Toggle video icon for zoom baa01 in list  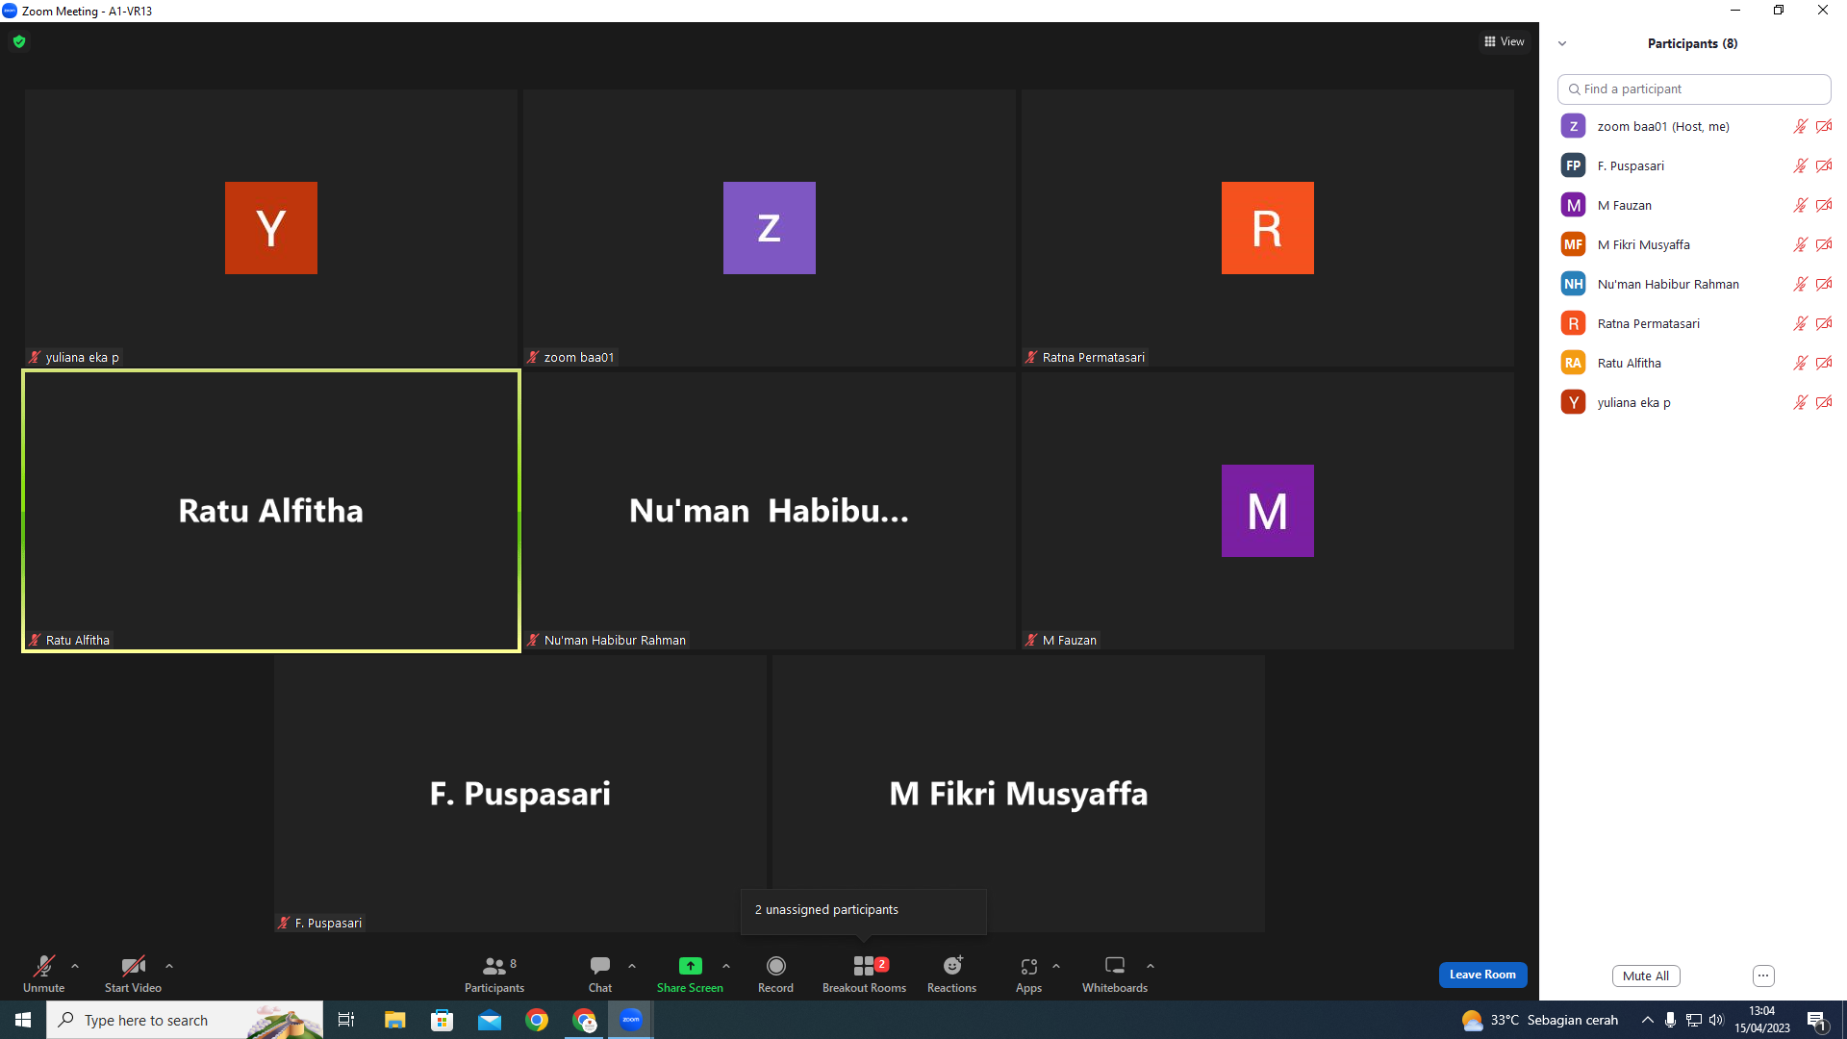tap(1823, 126)
